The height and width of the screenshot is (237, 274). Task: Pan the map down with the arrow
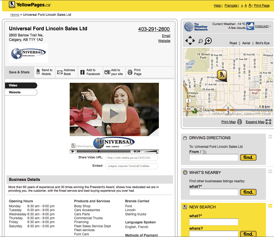pyautogui.click(x=190, y=44)
